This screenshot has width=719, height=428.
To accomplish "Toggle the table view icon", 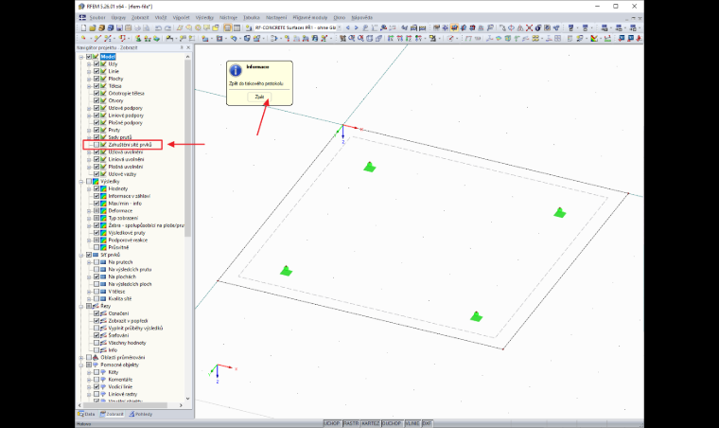I will click(237, 28).
